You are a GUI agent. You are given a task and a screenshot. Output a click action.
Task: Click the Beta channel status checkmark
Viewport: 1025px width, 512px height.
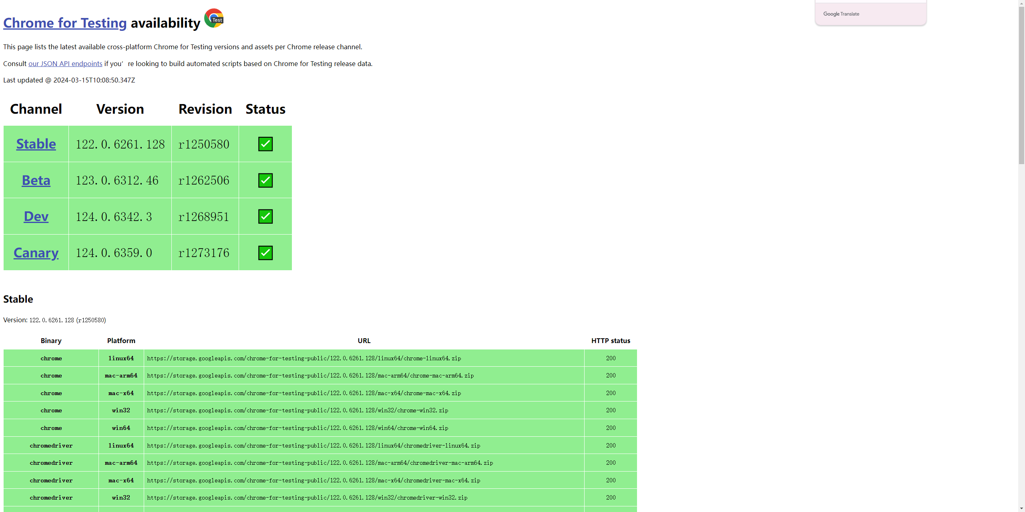tap(265, 180)
